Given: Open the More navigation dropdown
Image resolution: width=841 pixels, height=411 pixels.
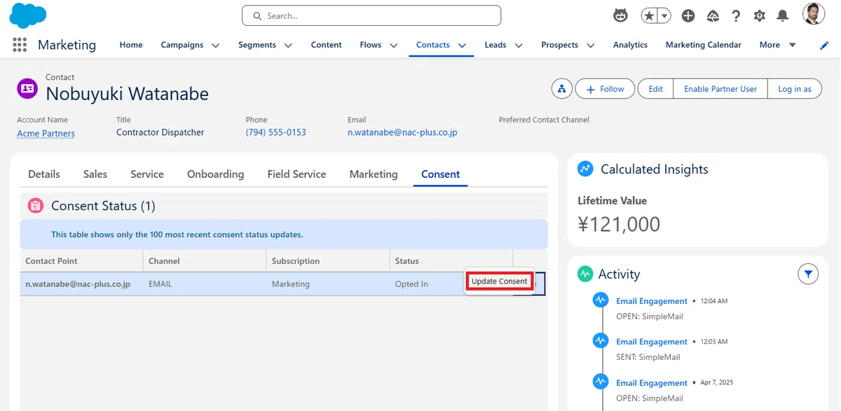Looking at the screenshot, I should (777, 45).
